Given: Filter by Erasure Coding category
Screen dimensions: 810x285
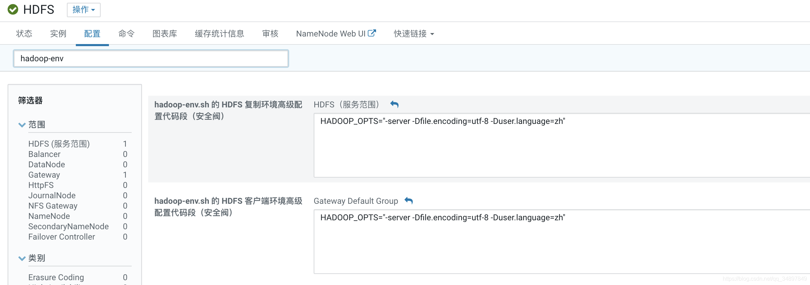Looking at the screenshot, I should pyautogui.click(x=56, y=277).
